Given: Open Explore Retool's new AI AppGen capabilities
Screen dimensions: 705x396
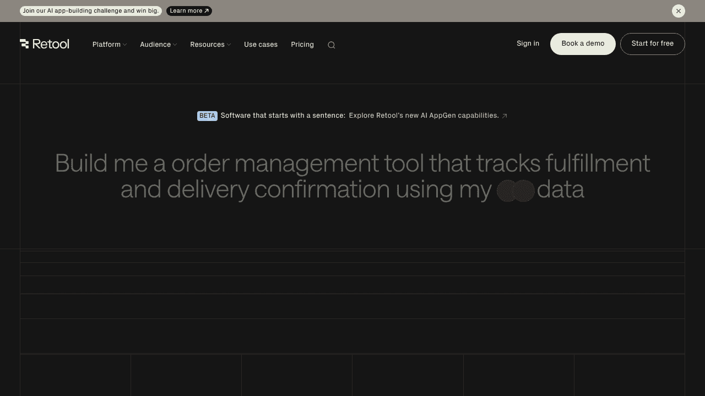Looking at the screenshot, I should coord(424,116).
